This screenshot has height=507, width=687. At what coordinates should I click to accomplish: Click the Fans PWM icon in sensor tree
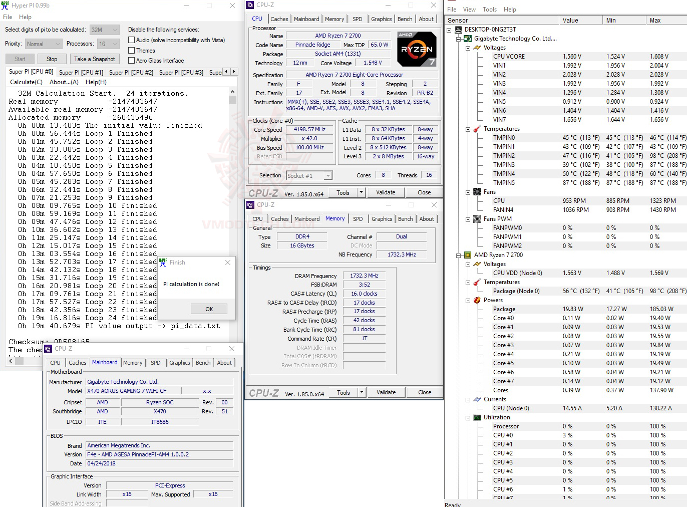click(476, 218)
